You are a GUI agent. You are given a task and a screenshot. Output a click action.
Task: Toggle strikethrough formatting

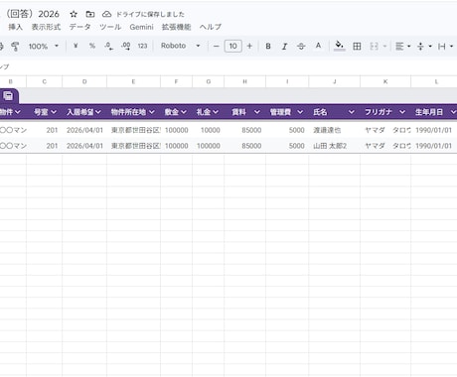coord(301,47)
